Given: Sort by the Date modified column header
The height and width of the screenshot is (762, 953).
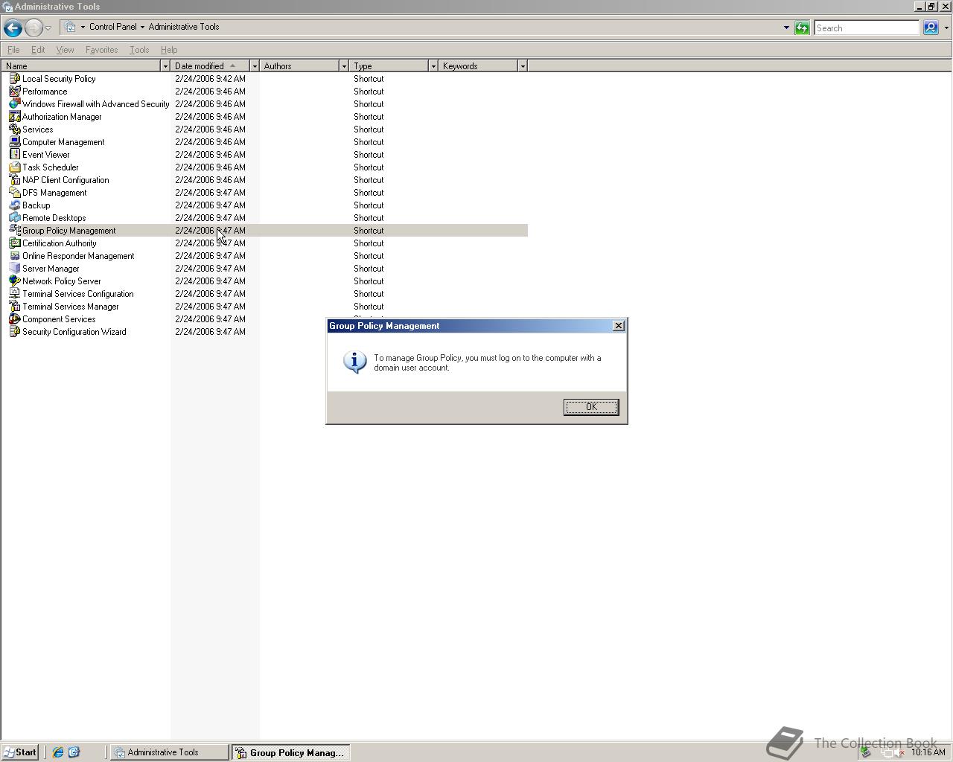Looking at the screenshot, I should [x=210, y=66].
